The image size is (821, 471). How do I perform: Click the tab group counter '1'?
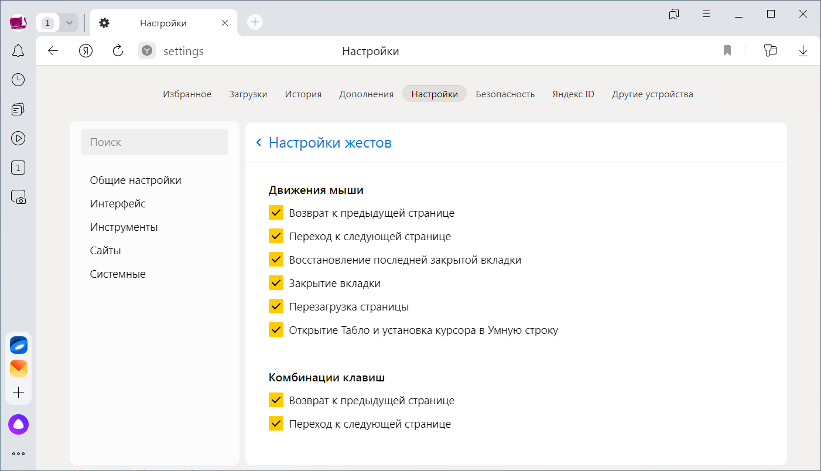tap(48, 23)
